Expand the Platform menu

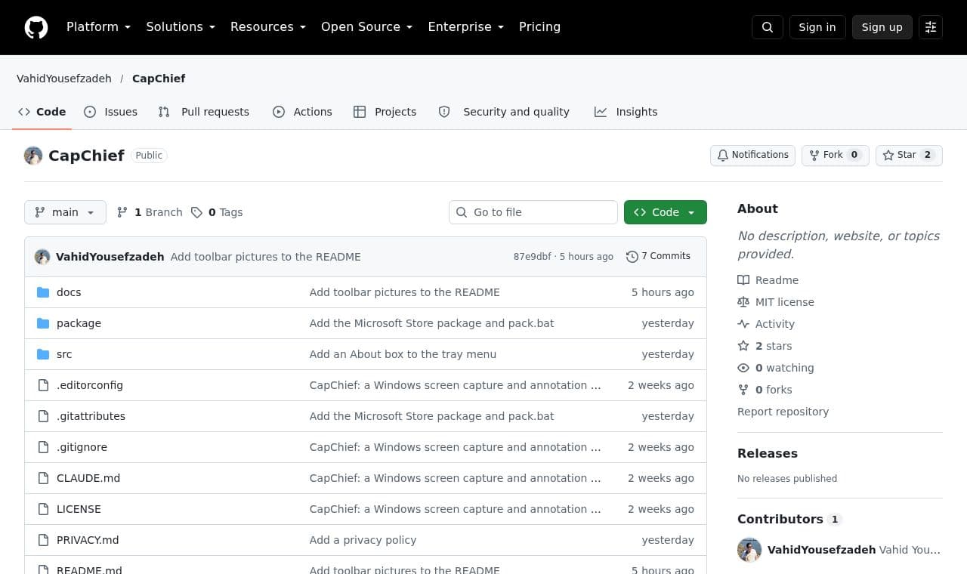click(x=98, y=27)
